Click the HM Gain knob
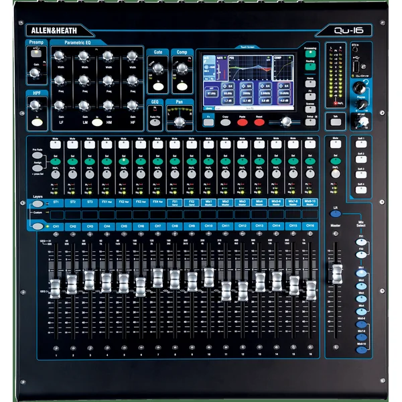 [x=108, y=105]
